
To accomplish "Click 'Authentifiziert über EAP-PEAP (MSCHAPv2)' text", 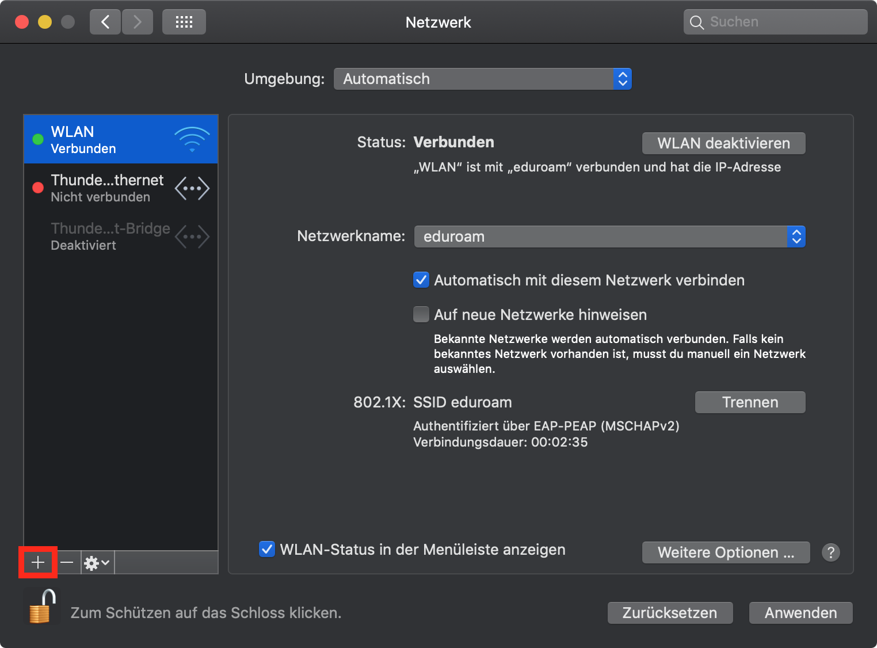I will click(x=547, y=426).
